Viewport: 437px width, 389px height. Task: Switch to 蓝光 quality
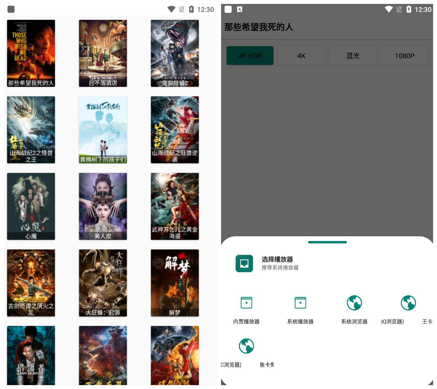click(353, 55)
